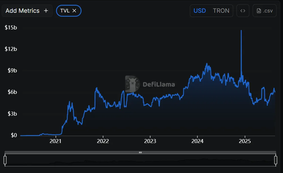Click the 2025 x-axis label
This screenshot has width=283, height=173.
245,141
